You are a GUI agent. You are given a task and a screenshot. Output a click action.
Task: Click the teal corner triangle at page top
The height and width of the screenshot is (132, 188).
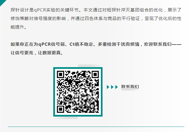[x=3, y=2]
